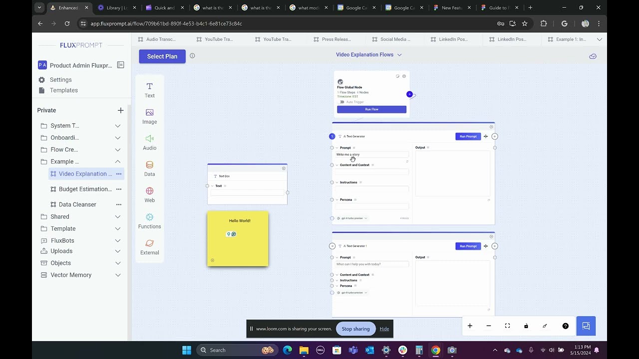Toggle Content and Context connector in first generator
The image size is (639, 359).
point(332,165)
